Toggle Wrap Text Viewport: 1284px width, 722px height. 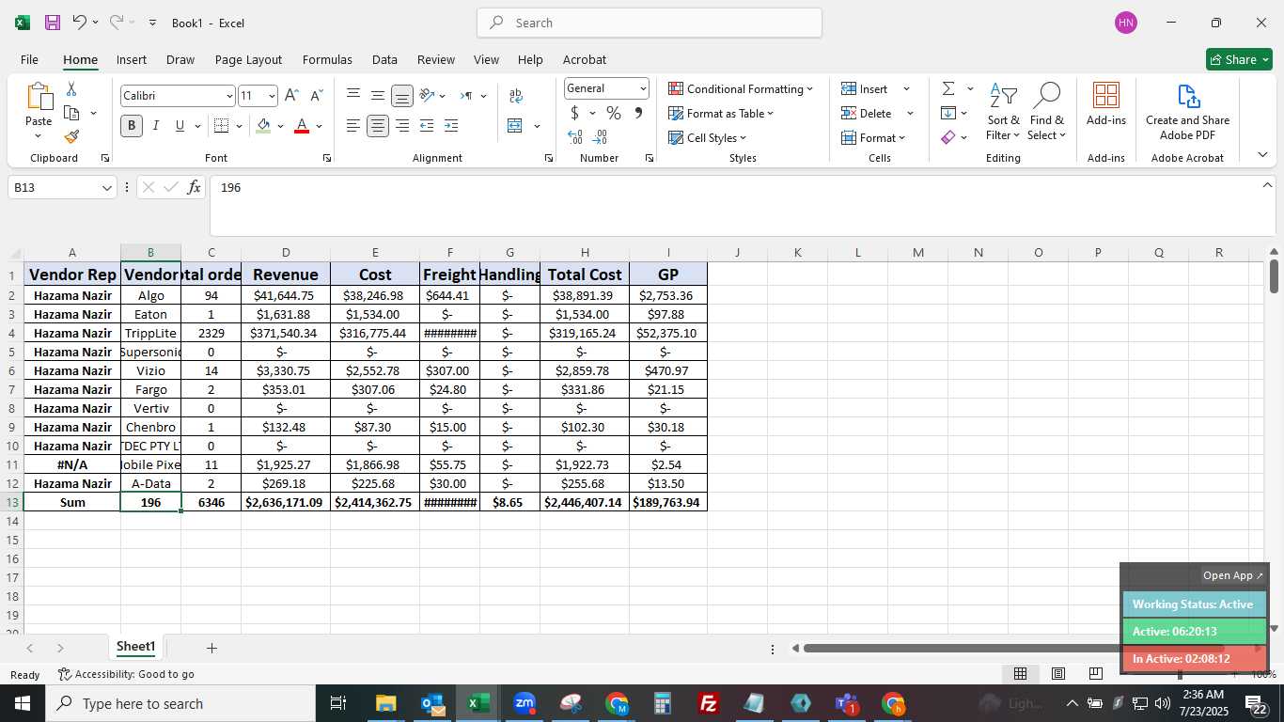(515, 95)
